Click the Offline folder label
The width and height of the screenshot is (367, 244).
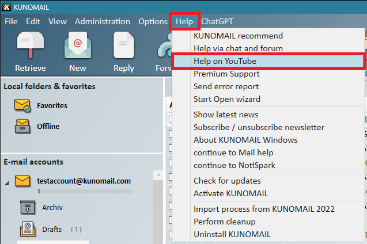pos(48,126)
